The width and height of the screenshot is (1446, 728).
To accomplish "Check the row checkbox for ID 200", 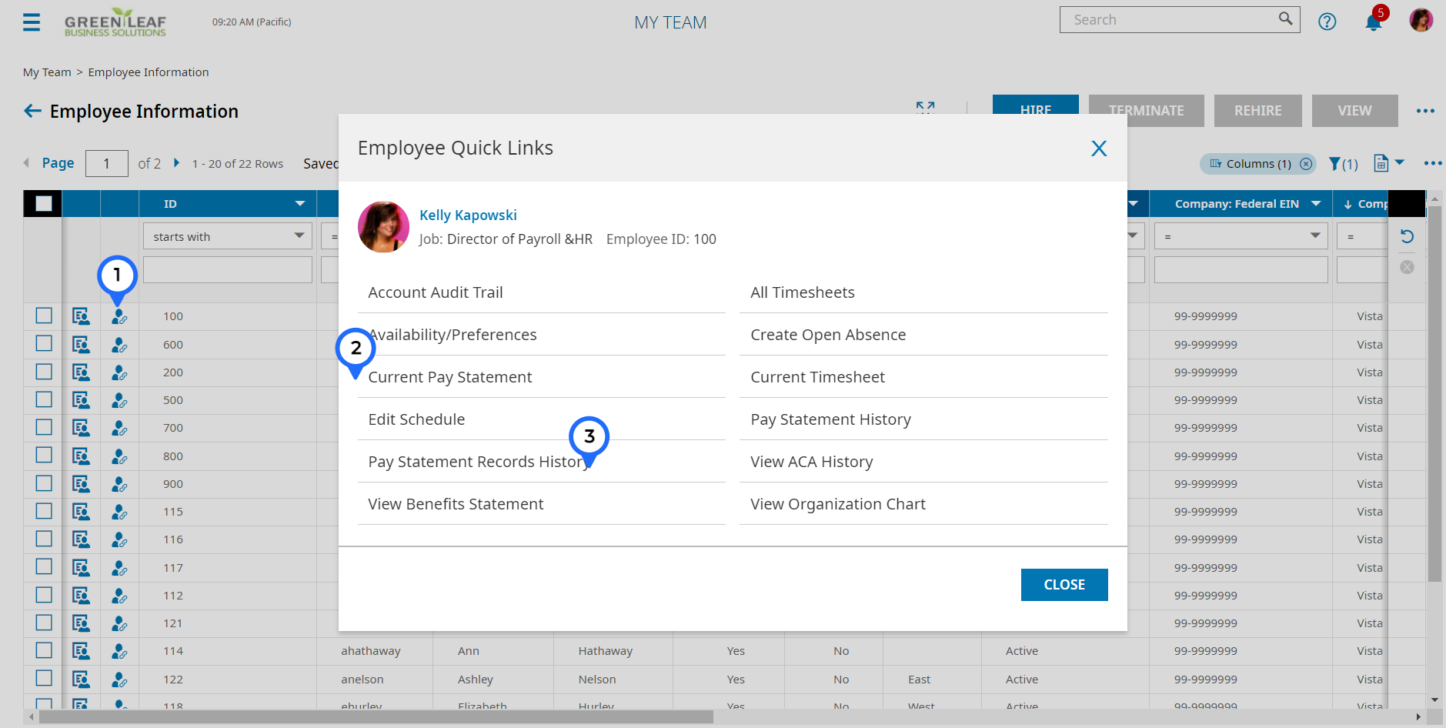I will click(44, 372).
